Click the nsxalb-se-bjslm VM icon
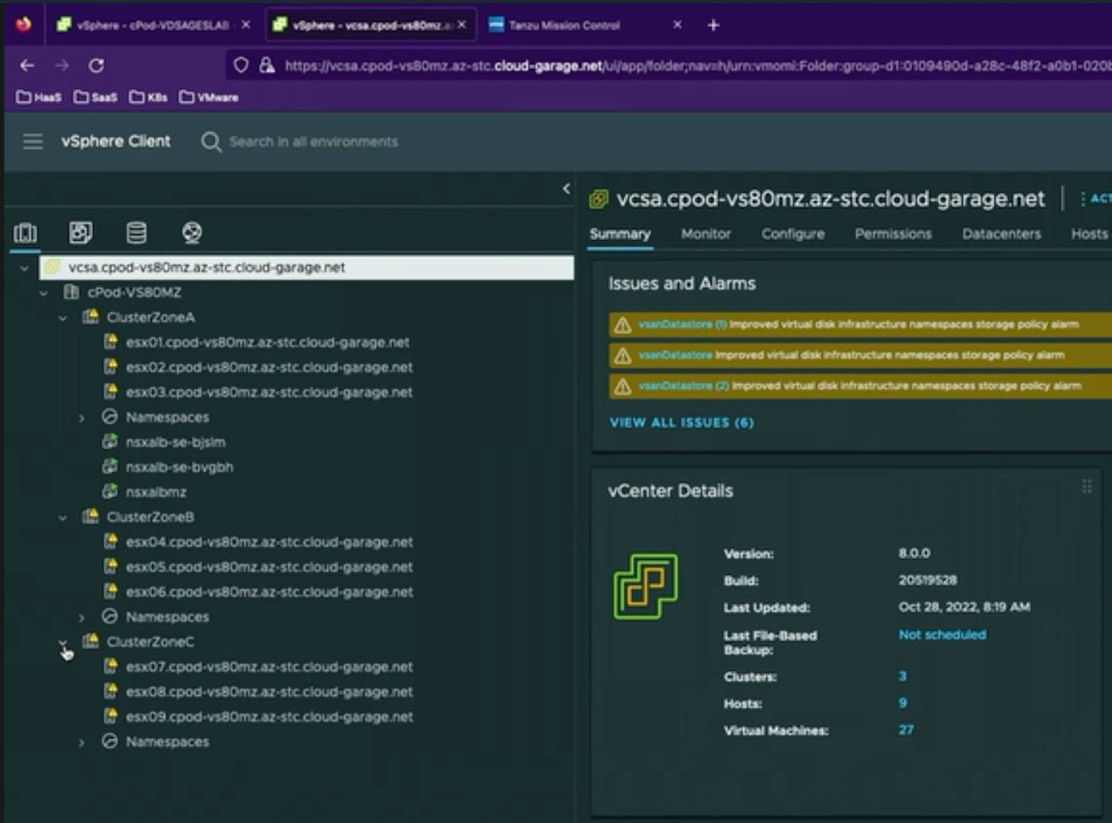This screenshot has height=823, width=1112. (x=109, y=442)
